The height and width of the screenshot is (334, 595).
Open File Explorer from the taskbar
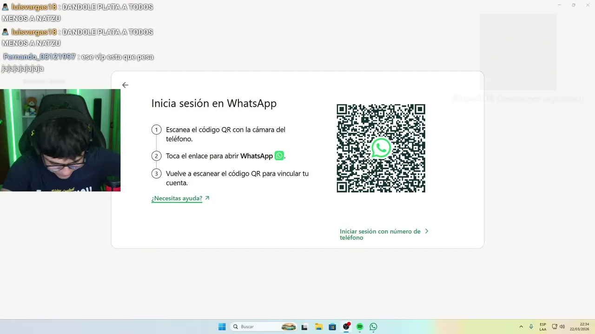(x=318, y=327)
